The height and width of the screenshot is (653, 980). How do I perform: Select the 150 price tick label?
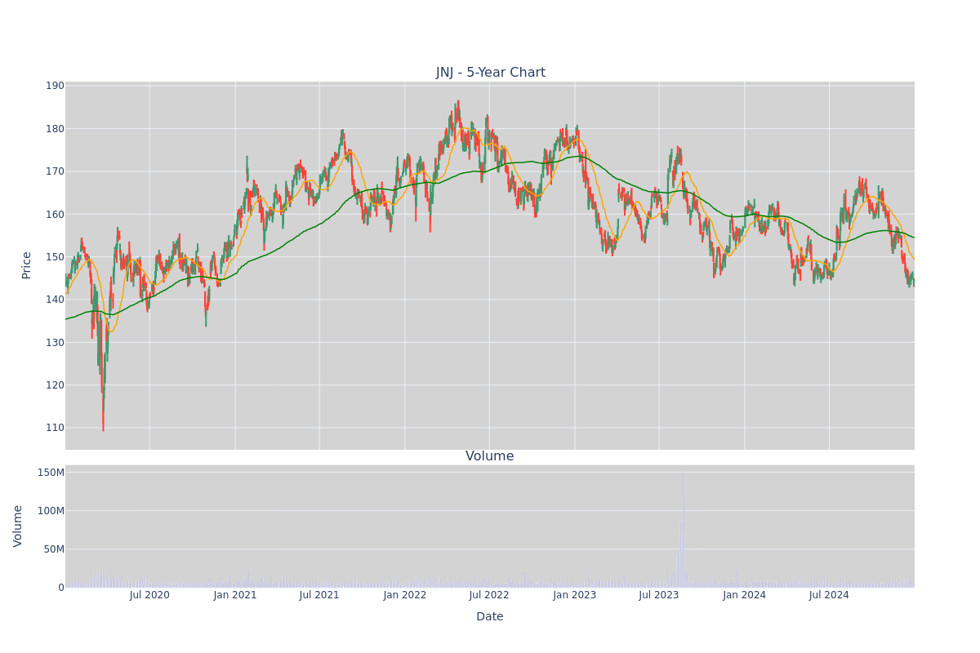pos(55,257)
